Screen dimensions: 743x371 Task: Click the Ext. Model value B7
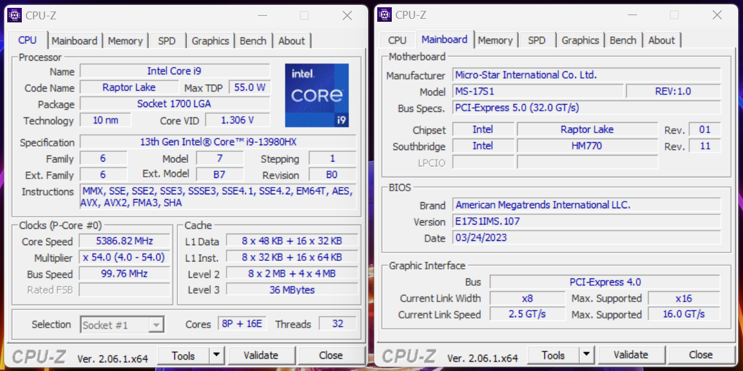pos(220,174)
